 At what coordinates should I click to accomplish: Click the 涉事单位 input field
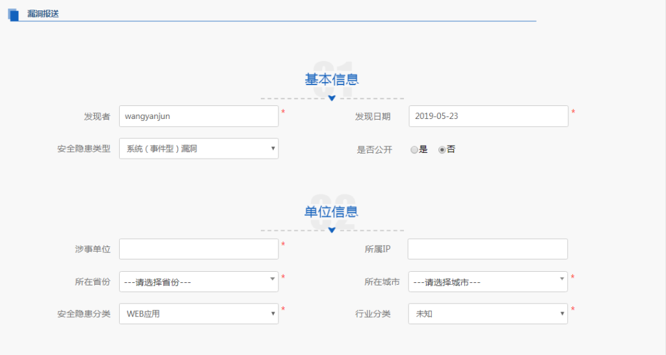pos(199,249)
